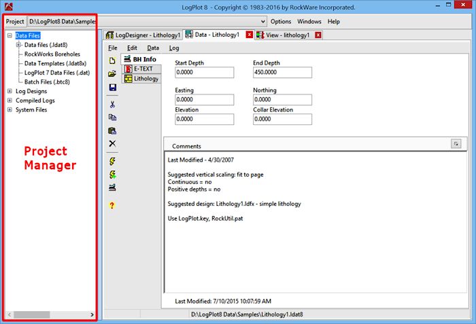The height and width of the screenshot is (324, 476).
Task: Open the Windows menu
Action: 309,22
